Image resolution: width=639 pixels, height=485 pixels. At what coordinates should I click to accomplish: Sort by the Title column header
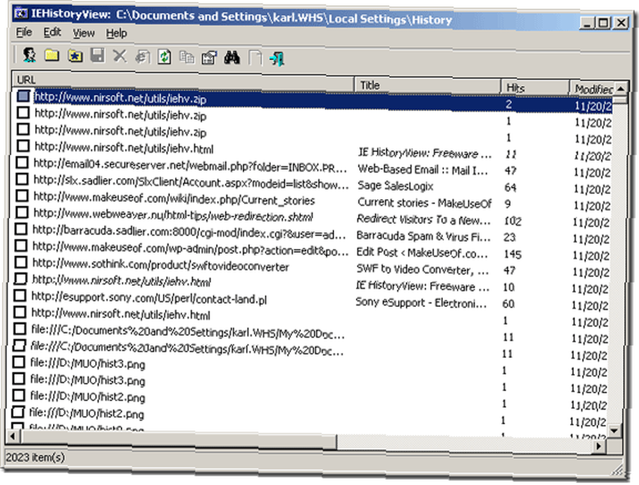[427, 86]
